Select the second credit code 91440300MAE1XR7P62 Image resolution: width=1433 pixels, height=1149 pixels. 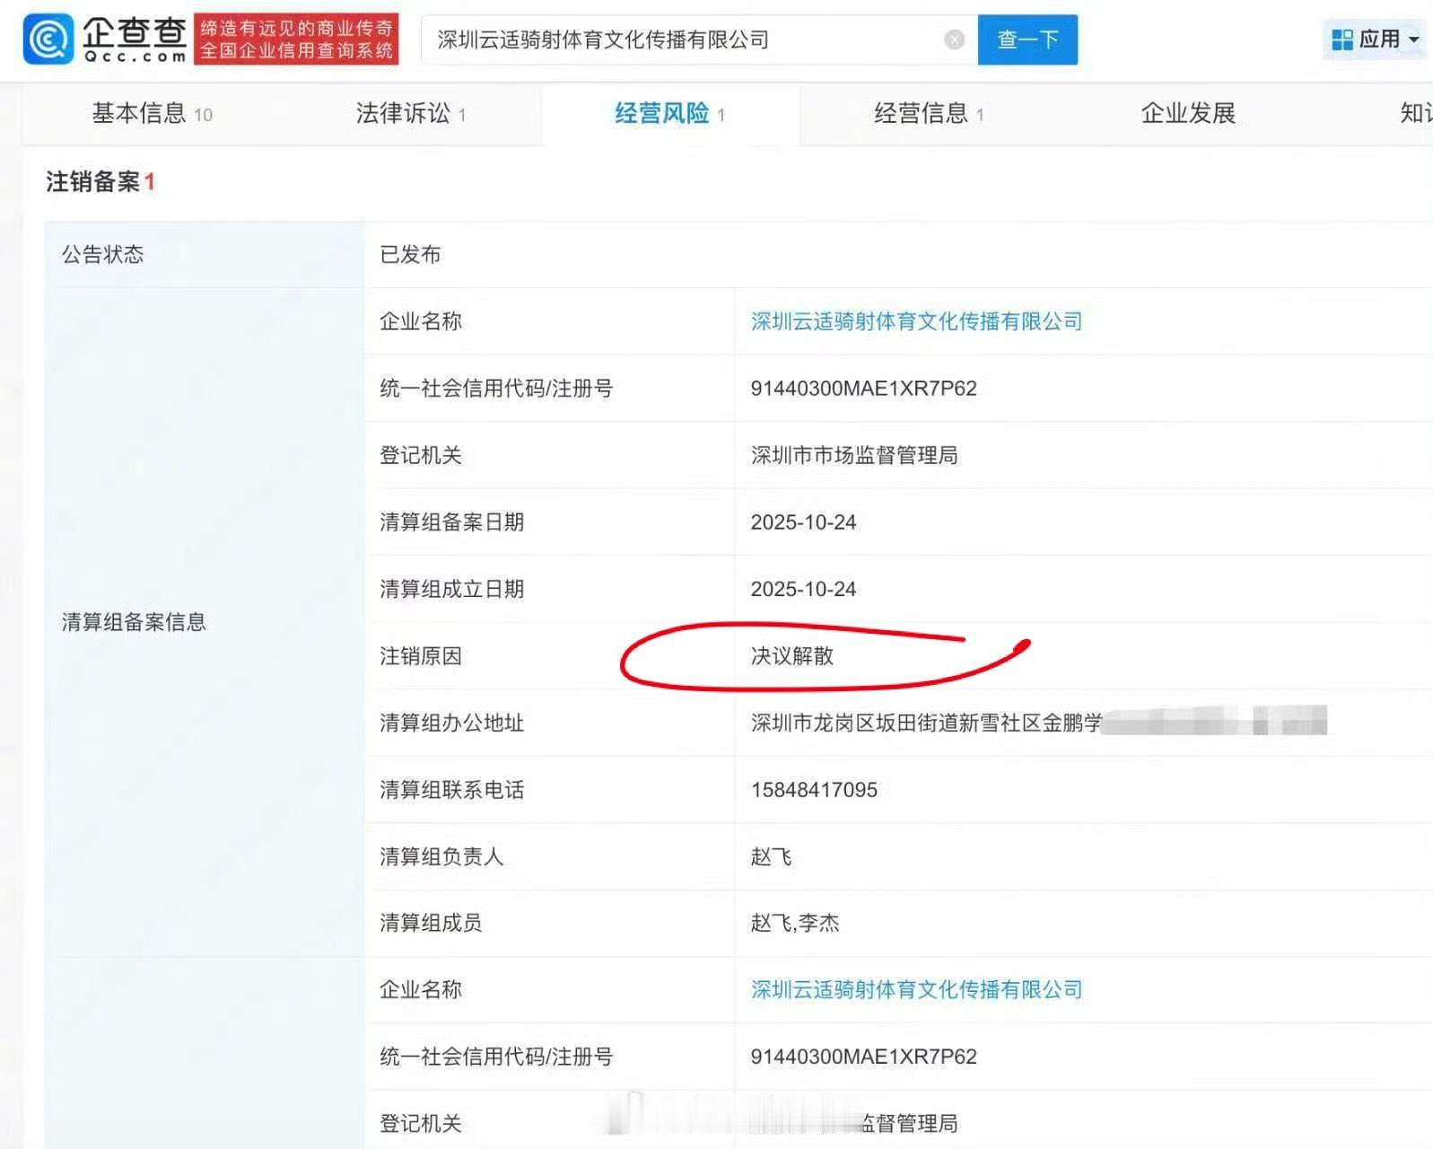tap(863, 1057)
